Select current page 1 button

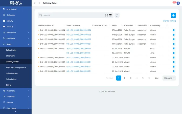tap(119, 78)
